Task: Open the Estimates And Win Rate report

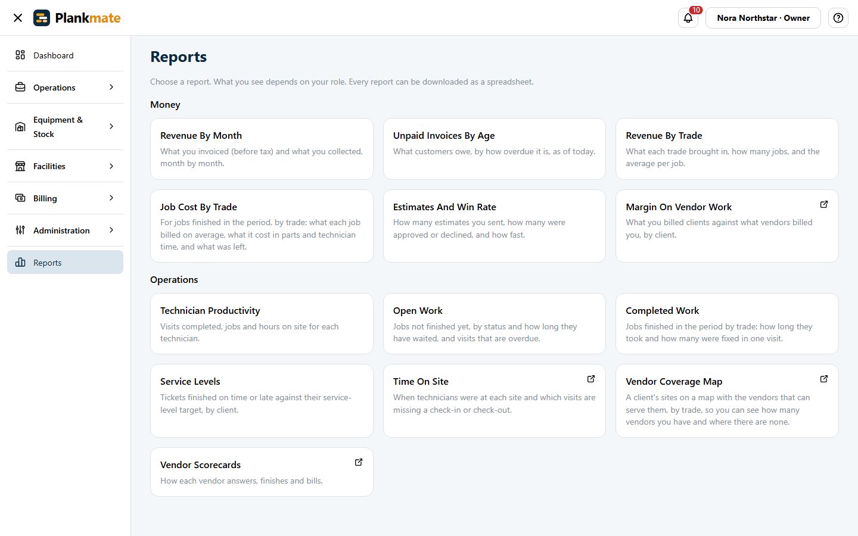Action: click(495, 226)
